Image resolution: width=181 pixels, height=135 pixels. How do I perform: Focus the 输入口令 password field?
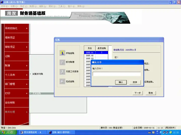pyautogui.click(x=117, y=74)
